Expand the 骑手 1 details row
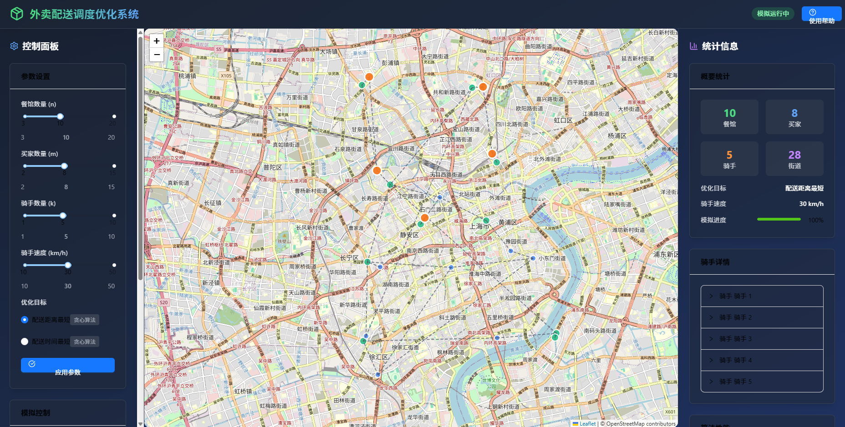 tap(762, 296)
